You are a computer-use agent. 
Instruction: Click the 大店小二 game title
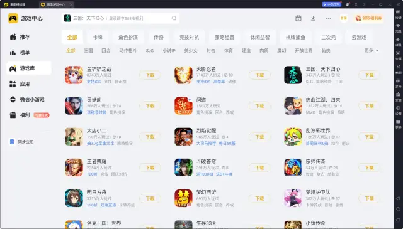point(96,130)
